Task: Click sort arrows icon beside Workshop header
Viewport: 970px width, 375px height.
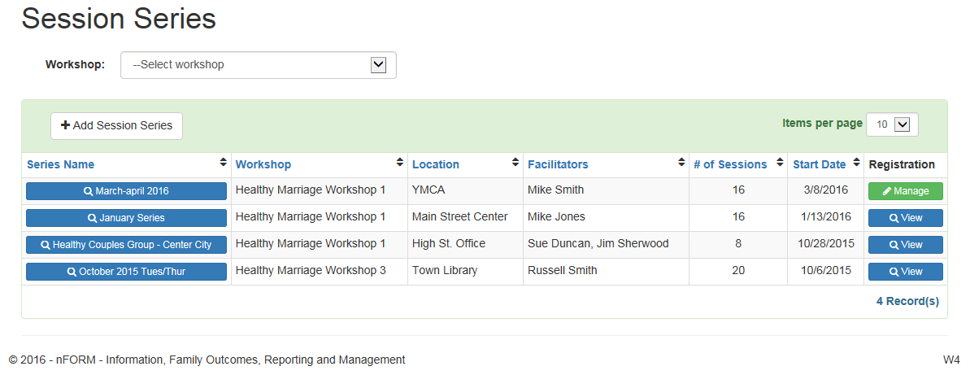Action: [399, 163]
